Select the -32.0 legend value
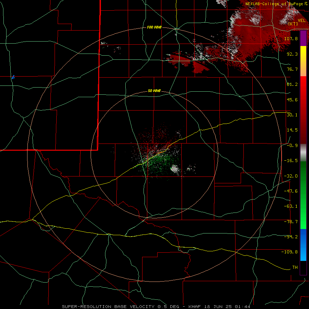Viewport: 309px width, 309px height. [291, 176]
